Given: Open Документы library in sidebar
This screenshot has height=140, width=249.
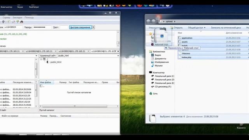Looking at the screenshot, I should [160, 59].
